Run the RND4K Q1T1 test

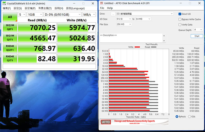(10, 59)
